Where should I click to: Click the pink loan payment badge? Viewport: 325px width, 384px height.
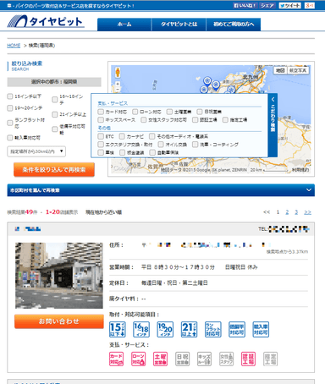(138, 359)
